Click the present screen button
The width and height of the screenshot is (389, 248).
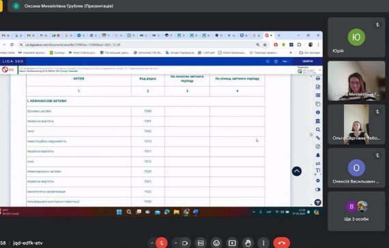click(x=232, y=243)
